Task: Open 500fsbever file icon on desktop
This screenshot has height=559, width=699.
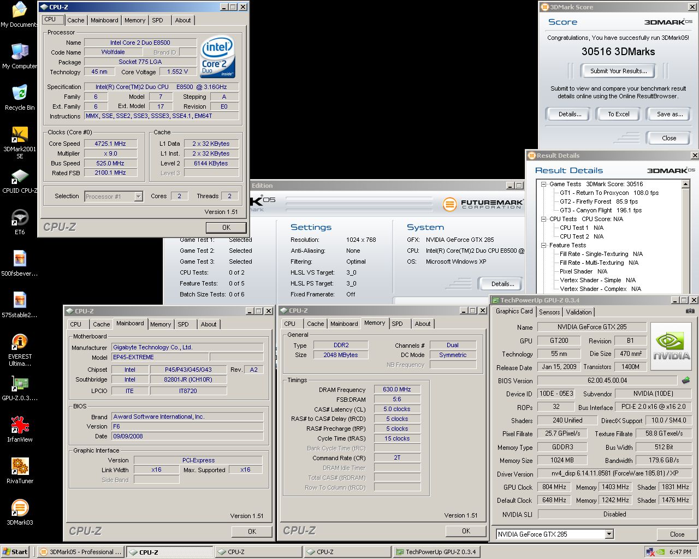Action: [20, 264]
